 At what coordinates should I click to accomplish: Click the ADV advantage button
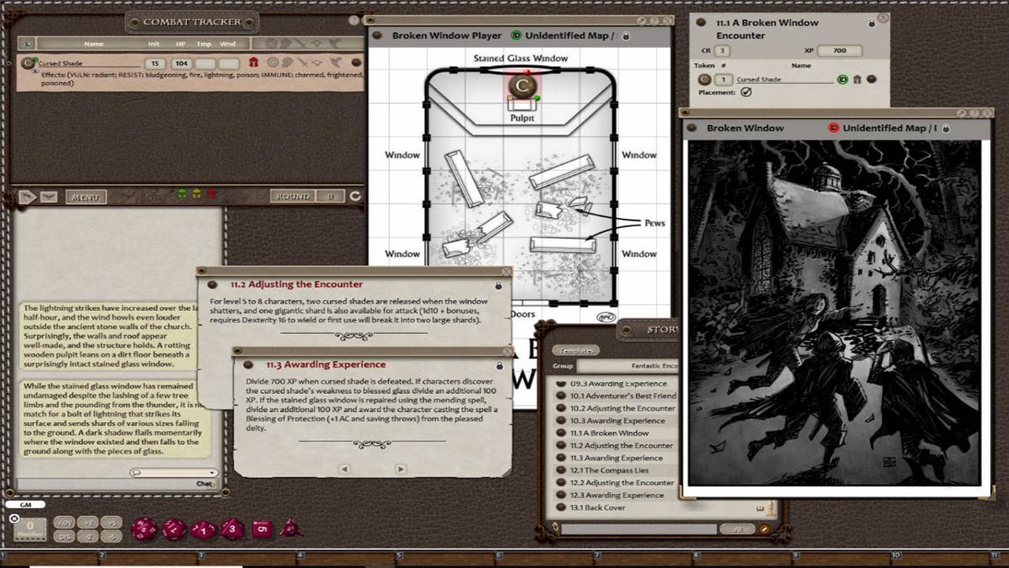click(x=64, y=523)
